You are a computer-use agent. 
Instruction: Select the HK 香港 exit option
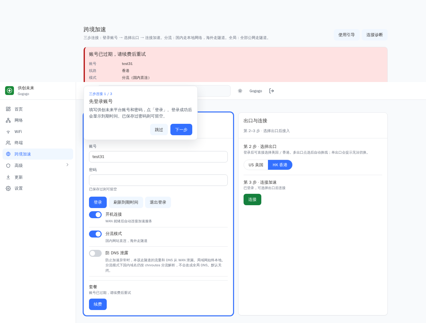tap(280, 165)
